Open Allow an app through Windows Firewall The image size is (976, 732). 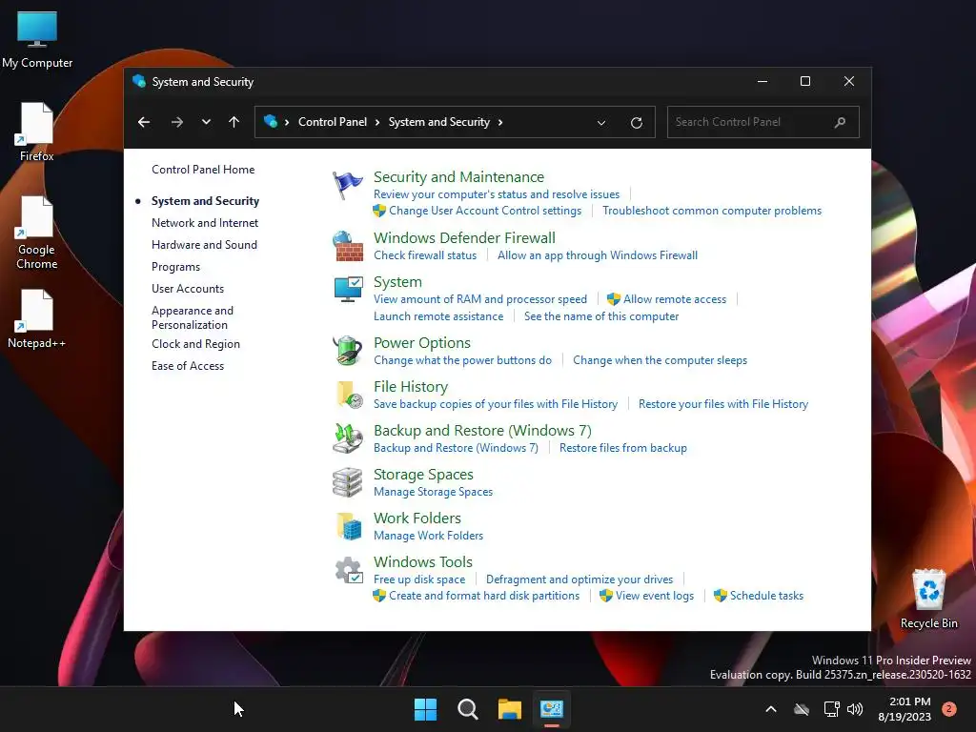(x=597, y=255)
